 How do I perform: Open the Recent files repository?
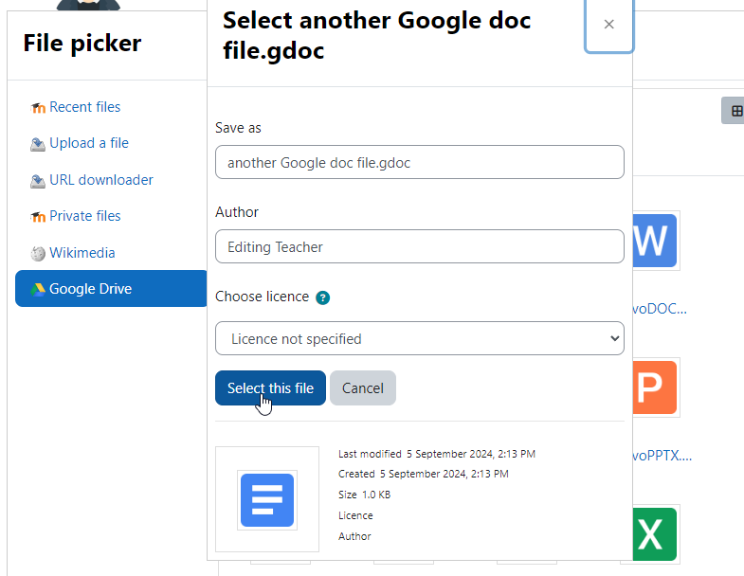click(x=84, y=107)
